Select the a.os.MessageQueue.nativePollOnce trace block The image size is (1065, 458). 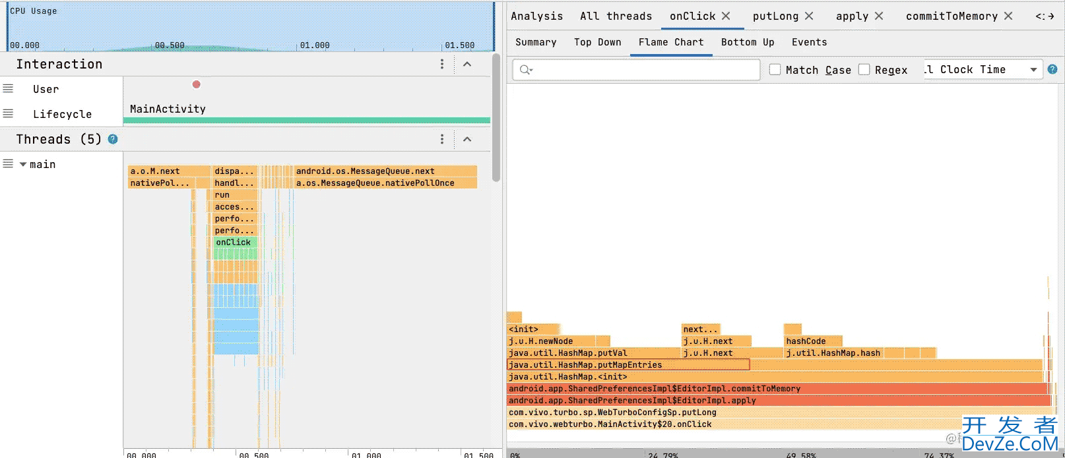385,183
